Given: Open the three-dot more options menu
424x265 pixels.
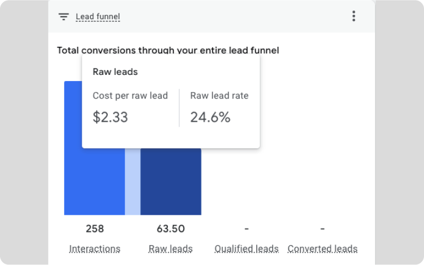Looking at the screenshot, I should point(354,17).
